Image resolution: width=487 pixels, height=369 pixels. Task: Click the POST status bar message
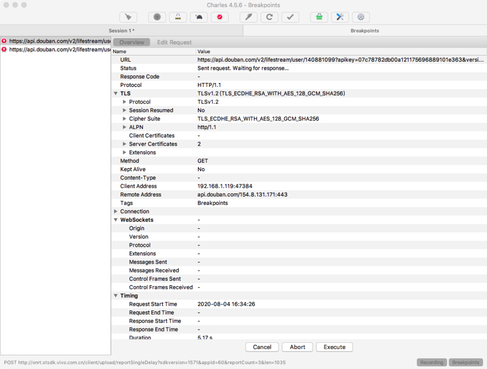[145, 362]
